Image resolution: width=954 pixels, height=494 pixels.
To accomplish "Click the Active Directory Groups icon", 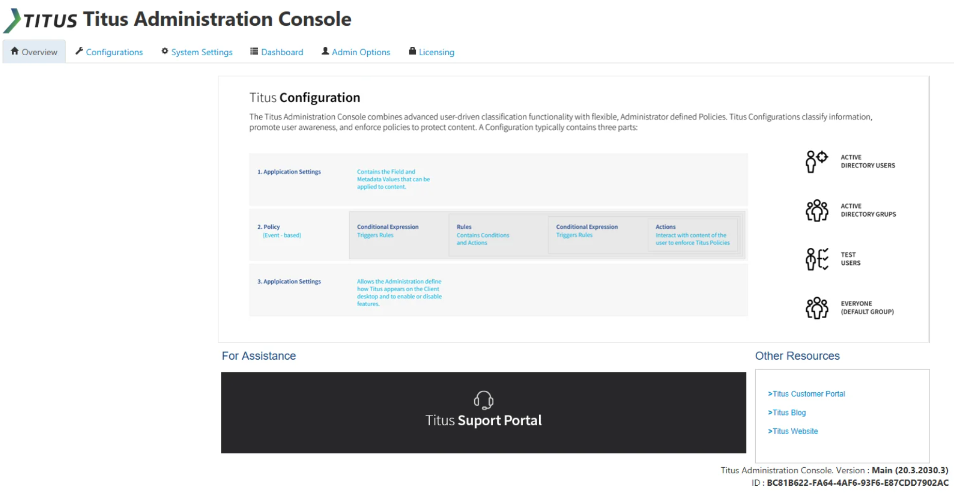I will [817, 211].
